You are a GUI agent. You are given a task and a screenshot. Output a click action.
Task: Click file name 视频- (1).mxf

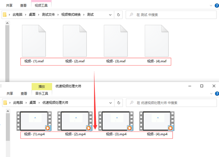pyautogui.click(x=34, y=61)
